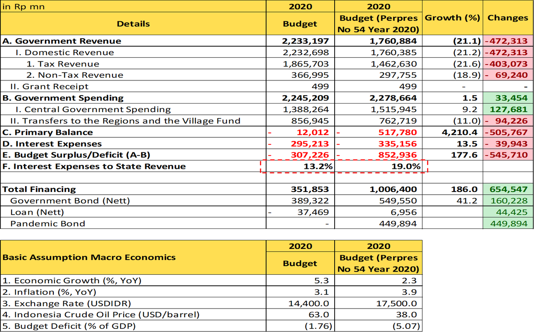Click 'II. Transfers to the Regions and the Village Fund'
This screenshot has height=332, width=534.
[x=125, y=121]
